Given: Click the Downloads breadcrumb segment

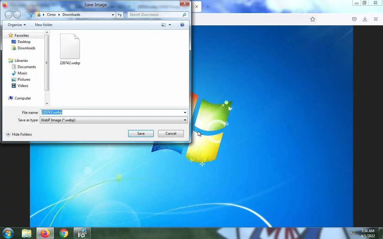Looking at the screenshot, I should pos(71,15).
